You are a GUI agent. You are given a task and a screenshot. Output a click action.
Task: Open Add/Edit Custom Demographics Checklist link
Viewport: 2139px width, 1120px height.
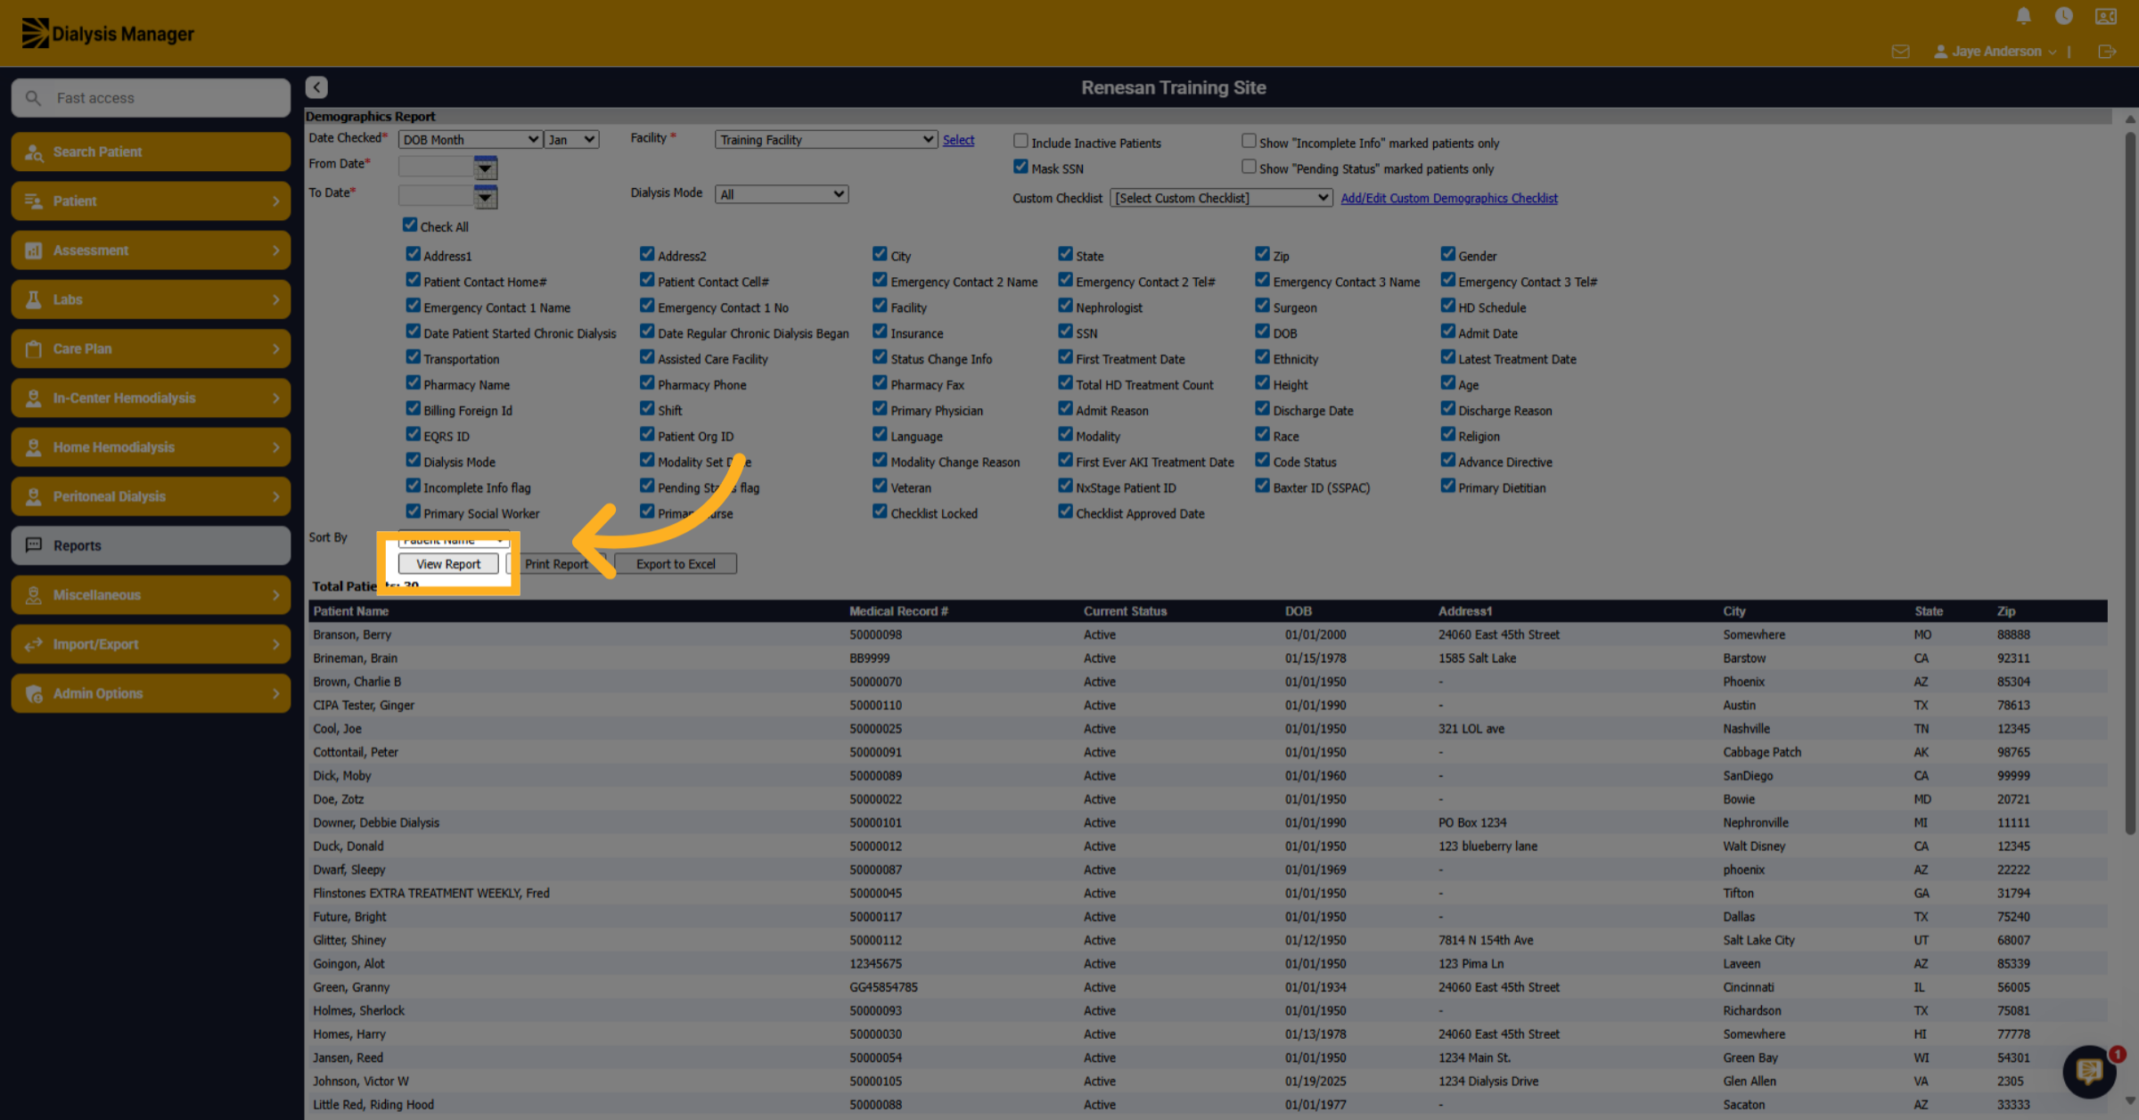click(x=1449, y=198)
